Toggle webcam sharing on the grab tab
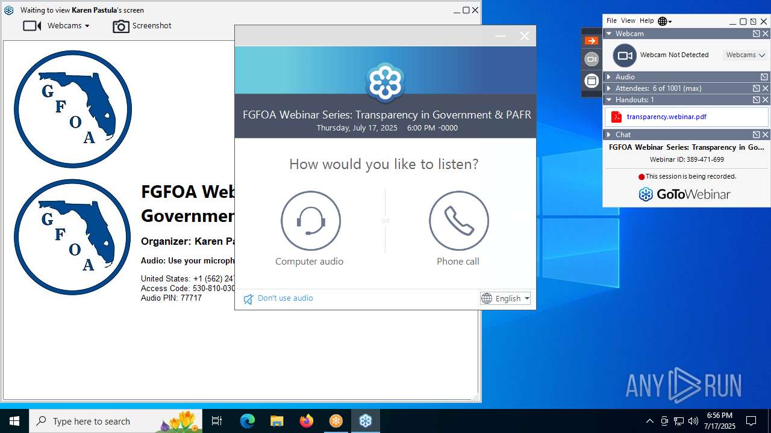 (592, 59)
